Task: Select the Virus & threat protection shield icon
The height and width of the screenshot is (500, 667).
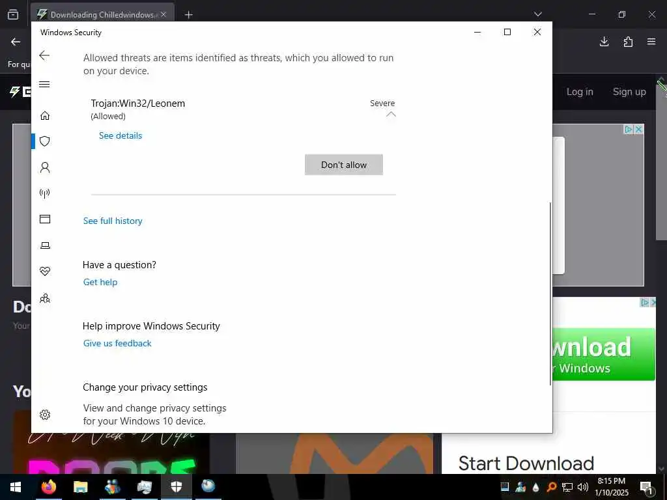Action: [x=45, y=141]
